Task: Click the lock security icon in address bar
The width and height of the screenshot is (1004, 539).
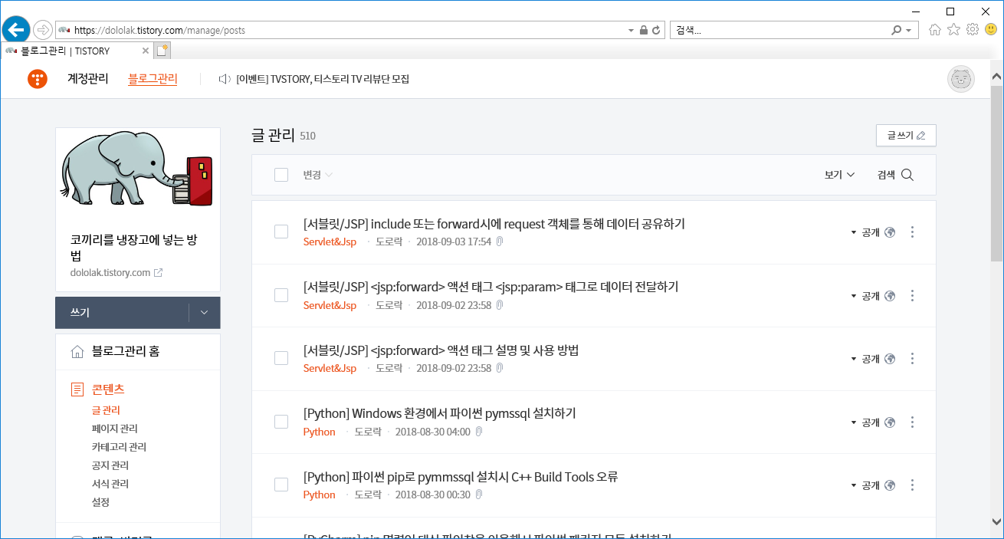Action: (644, 30)
